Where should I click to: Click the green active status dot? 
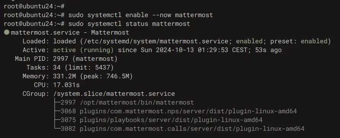coord(6,32)
